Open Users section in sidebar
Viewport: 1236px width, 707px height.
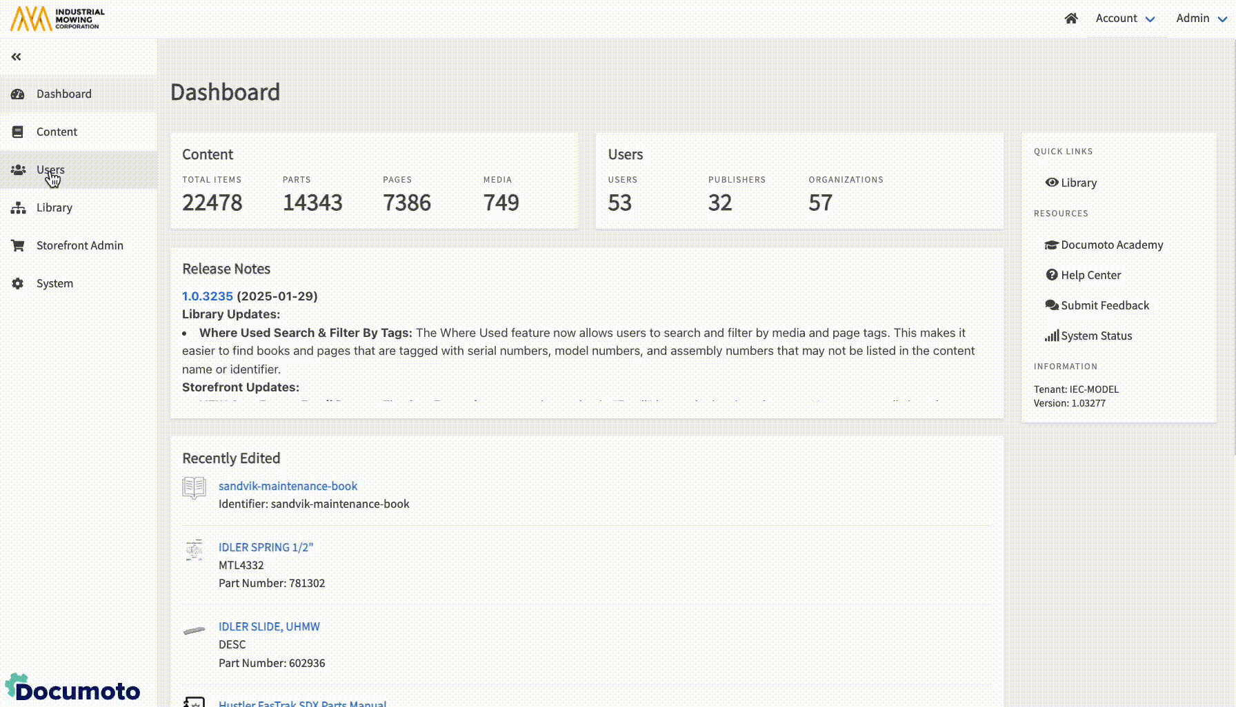pyautogui.click(x=50, y=170)
